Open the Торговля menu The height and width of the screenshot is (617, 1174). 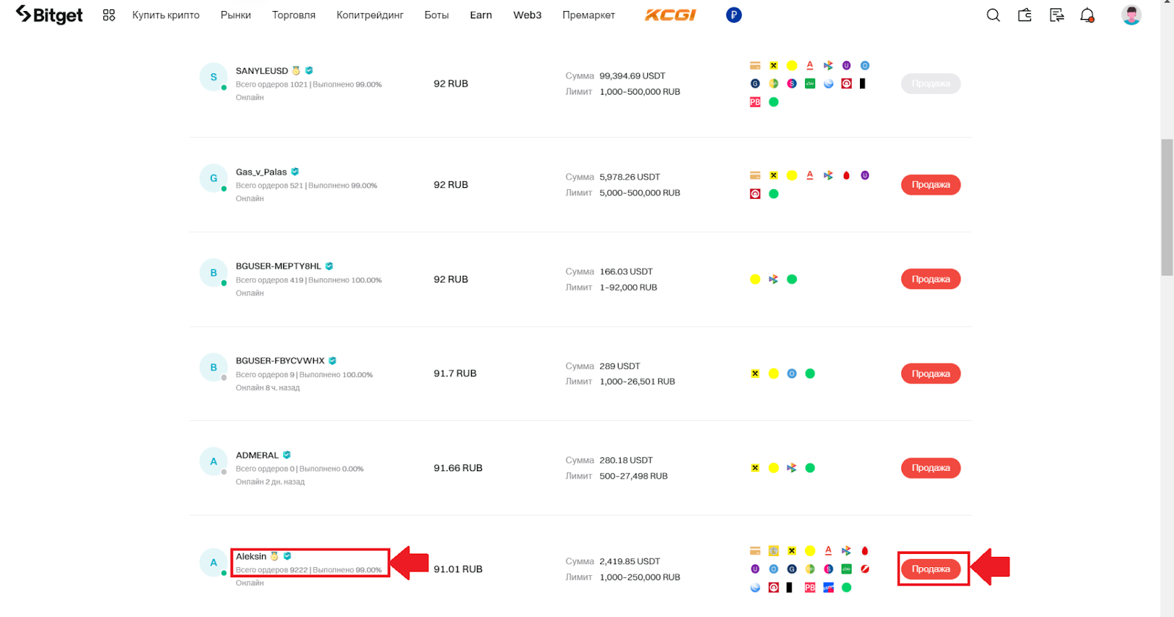pyautogui.click(x=293, y=15)
